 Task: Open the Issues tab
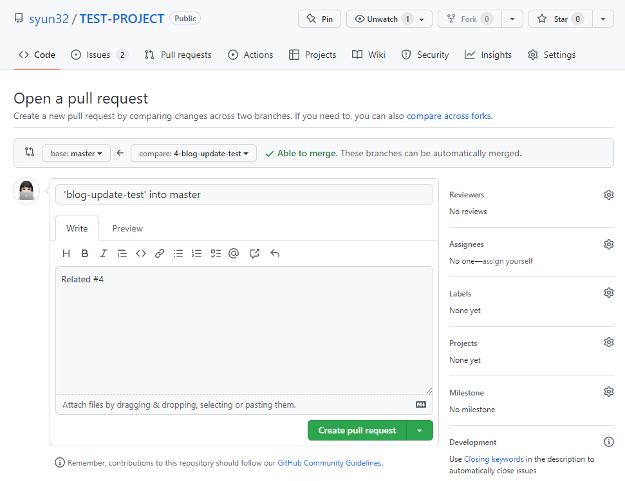[99, 55]
